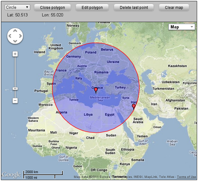
Task: Click the Pakistan label on map
Action: tap(181, 108)
